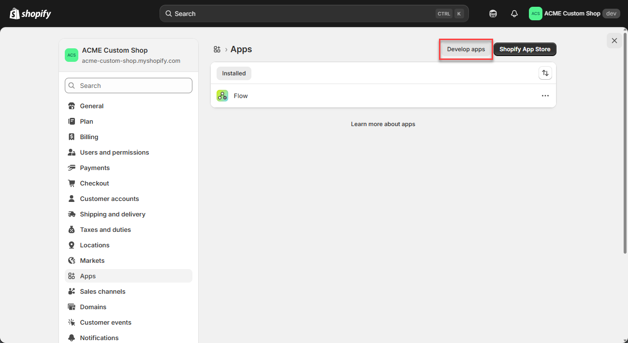Image resolution: width=628 pixels, height=343 pixels.
Task: Select the Installed filter tab
Action: [x=234, y=73]
